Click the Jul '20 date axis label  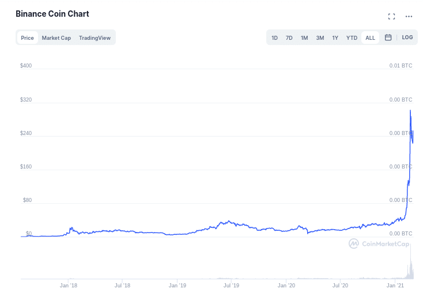pyautogui.click(x=340, y=286)
